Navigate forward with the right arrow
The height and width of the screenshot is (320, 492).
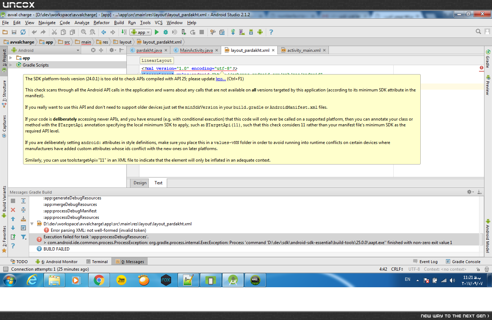(113, 32)
